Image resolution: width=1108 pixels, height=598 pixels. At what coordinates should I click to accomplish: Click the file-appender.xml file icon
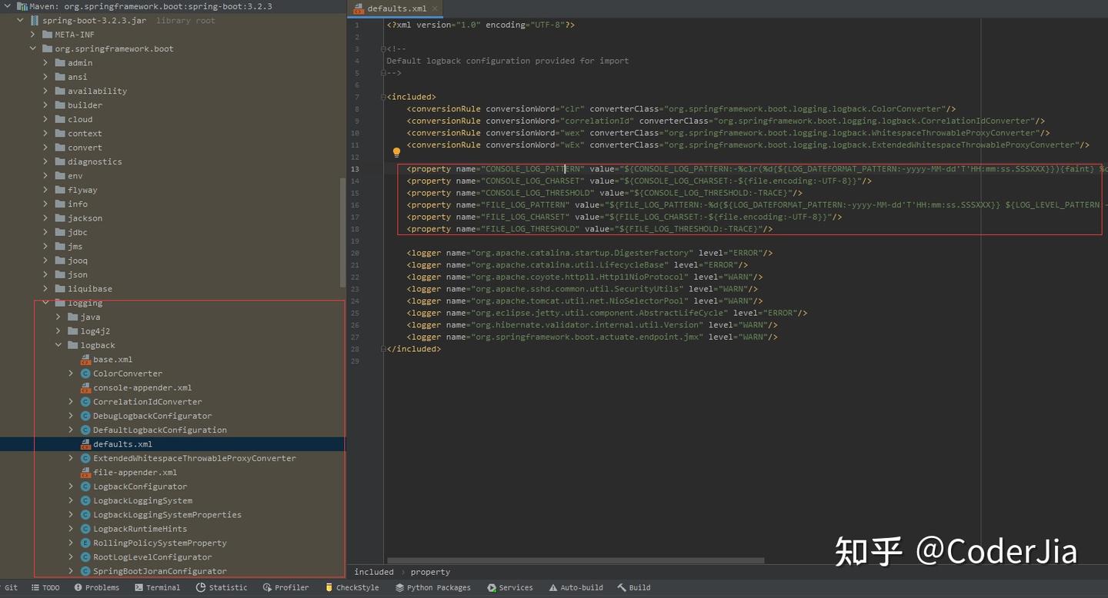[85, 473]
